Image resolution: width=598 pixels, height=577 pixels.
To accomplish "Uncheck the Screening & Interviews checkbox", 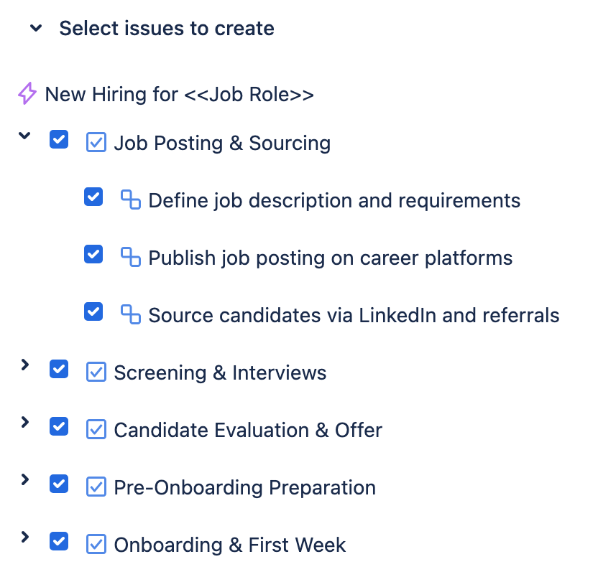I will tap(59, 369).
